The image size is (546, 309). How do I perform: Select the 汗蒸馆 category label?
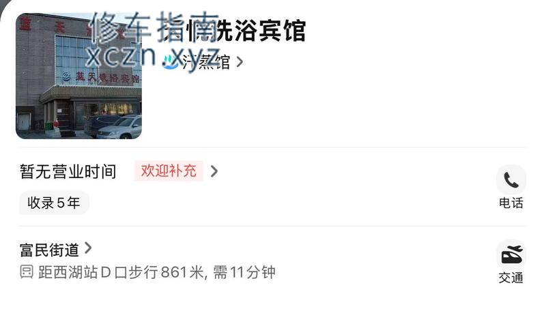(x=206, y=62)
